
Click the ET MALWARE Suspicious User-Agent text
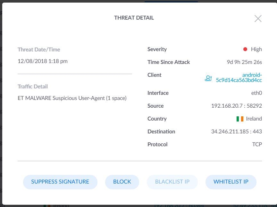coord(72,98)
